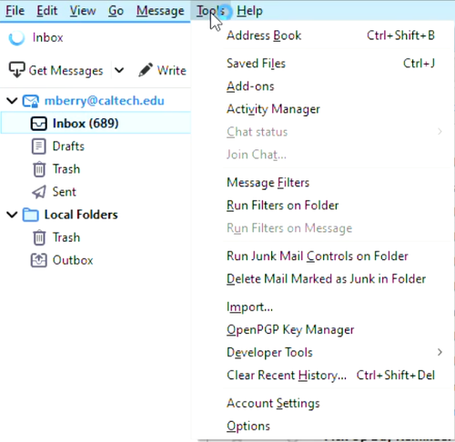Viewport: 455px width, 442px height.
Task: Expand the Developer Tools submenu arrow
Action: point(440,352)
